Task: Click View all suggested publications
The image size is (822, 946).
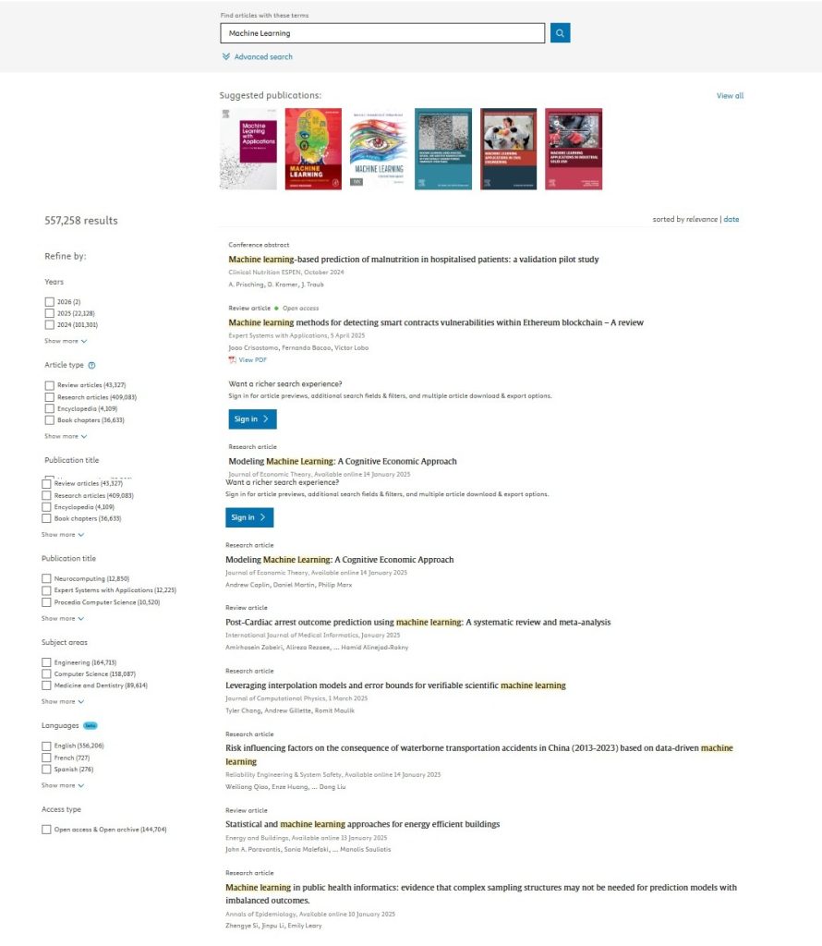Action: click(x=730, y=95)
